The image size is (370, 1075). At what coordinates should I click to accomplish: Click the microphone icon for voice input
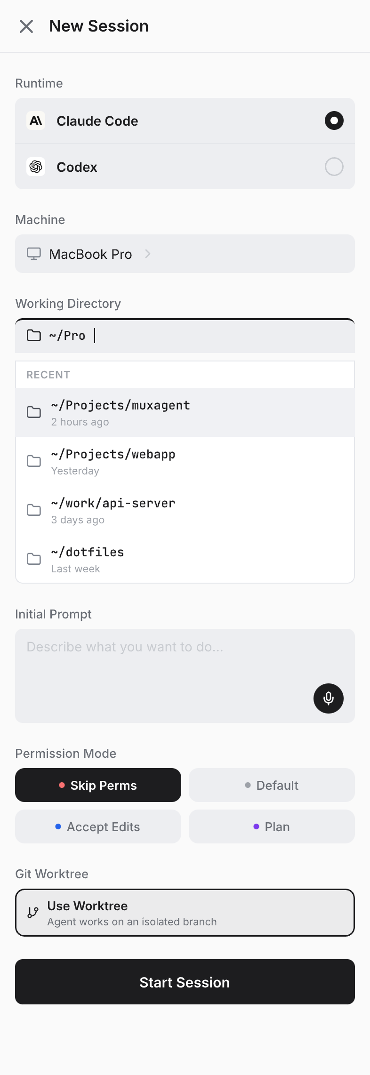[x=328, y=698]
